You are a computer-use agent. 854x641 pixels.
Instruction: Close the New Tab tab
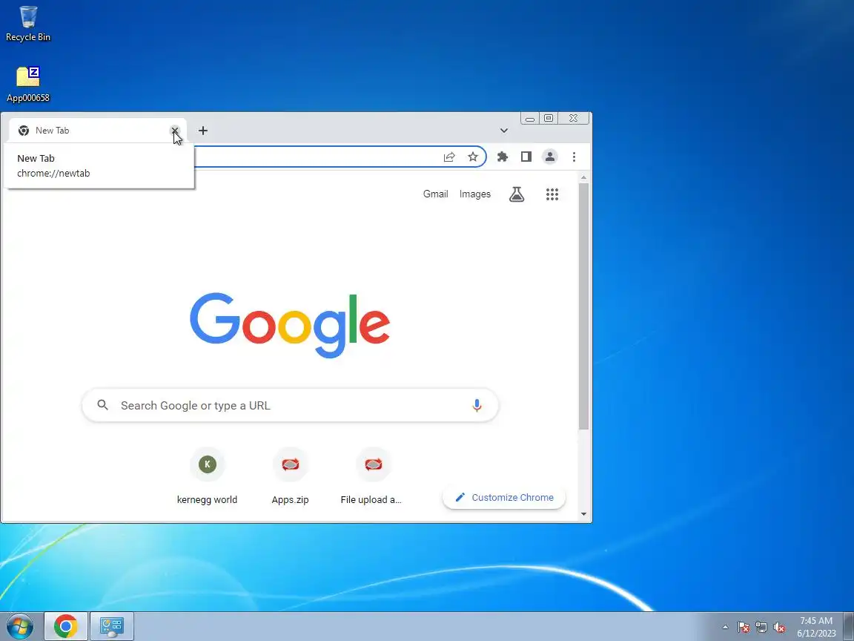pyautogui.click(x=175, y=131)
